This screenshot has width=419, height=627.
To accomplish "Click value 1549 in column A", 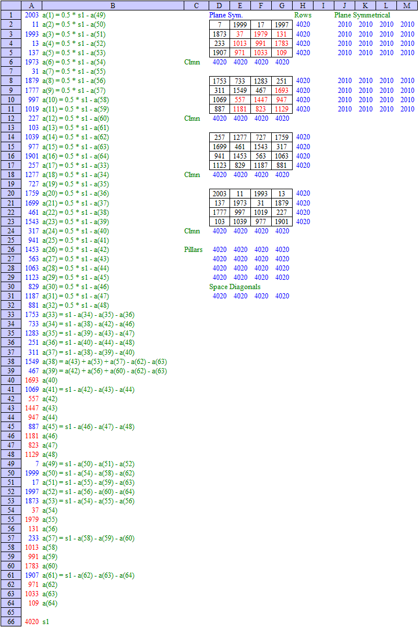I will tap(31, 362).
